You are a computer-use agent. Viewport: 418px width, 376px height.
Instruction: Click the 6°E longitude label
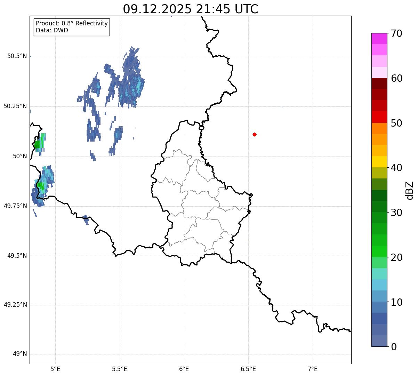click(184, 369)
